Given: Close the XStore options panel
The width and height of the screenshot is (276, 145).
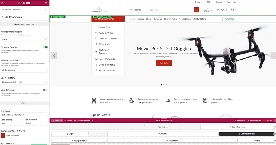Looking at the screenshot, I should pos(46,3).
